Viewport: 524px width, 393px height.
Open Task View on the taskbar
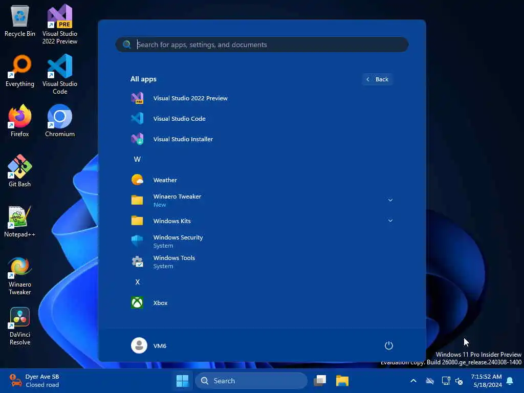click(x=320, y=381)
